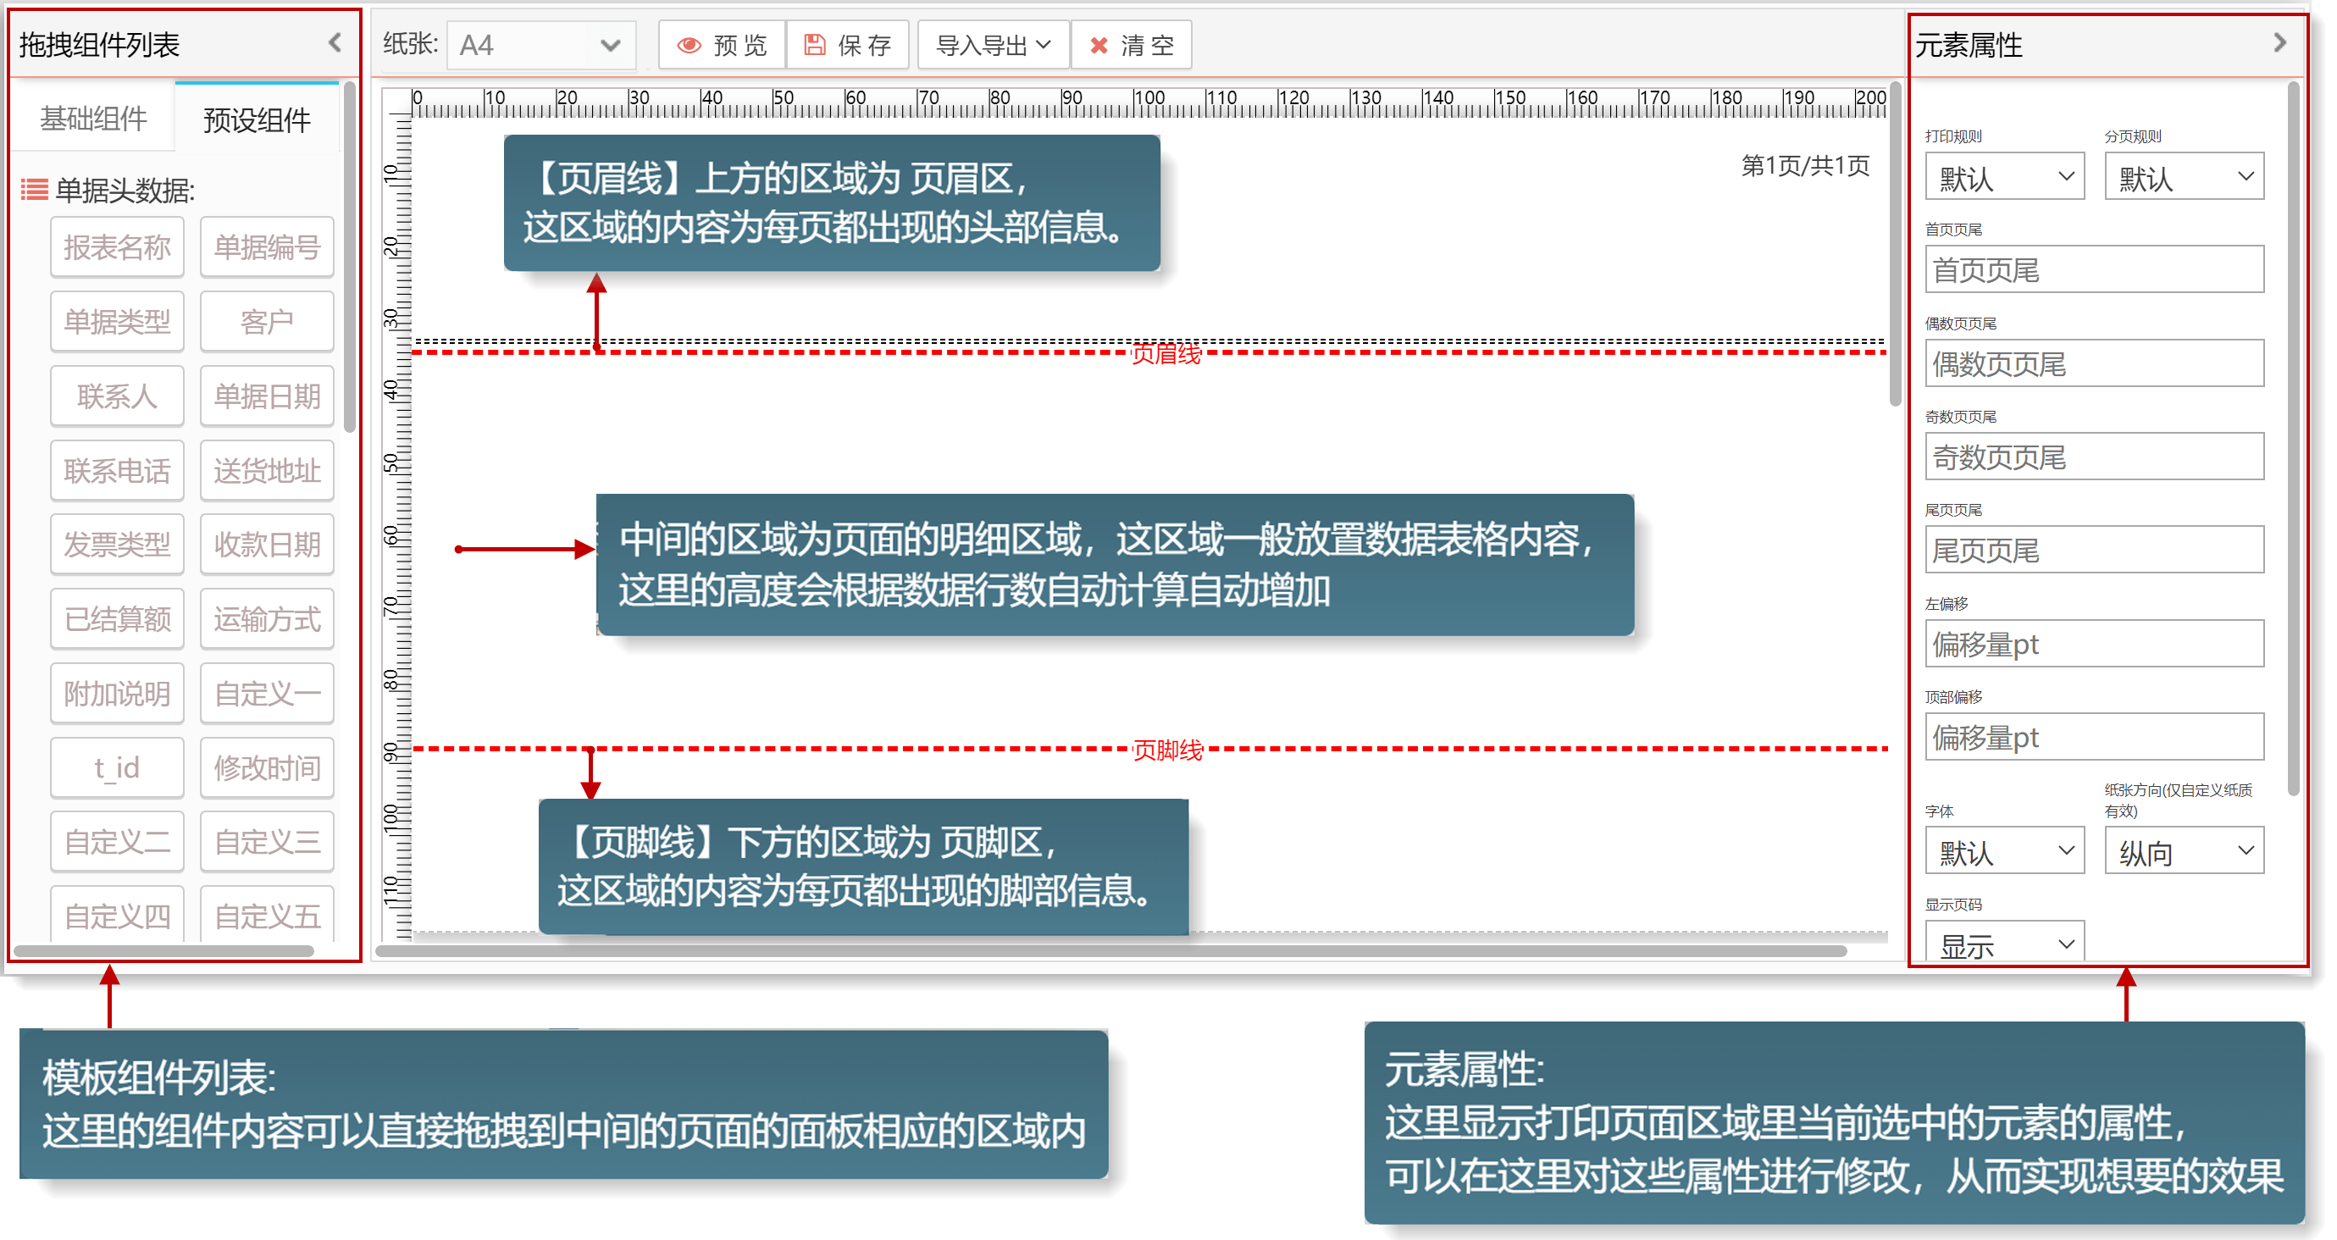Click the red list icon beside 单据头数据
The image size is (2337, 1240).
[35, 190]
